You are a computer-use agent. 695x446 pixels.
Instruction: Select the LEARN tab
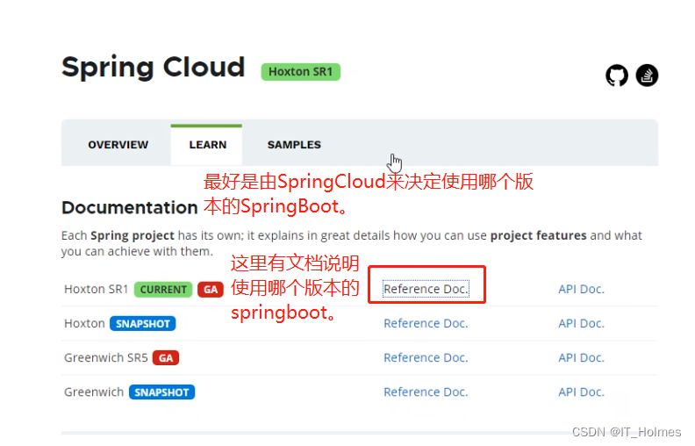point(207,145)
